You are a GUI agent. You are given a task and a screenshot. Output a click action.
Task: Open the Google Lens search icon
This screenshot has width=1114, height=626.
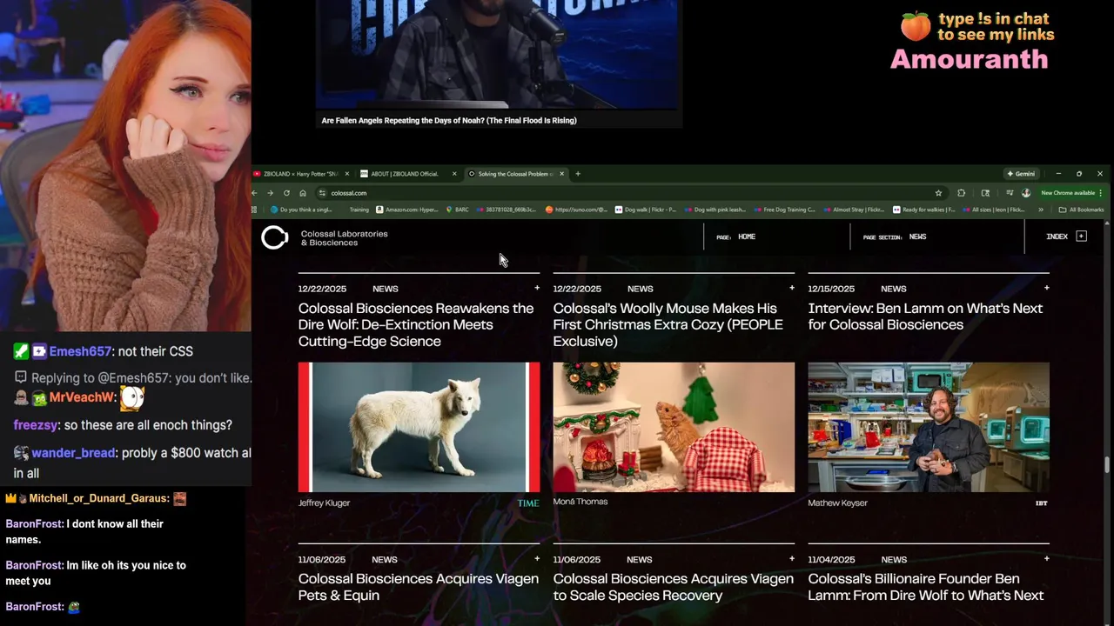pyautogui.click(x=985, y=193)
